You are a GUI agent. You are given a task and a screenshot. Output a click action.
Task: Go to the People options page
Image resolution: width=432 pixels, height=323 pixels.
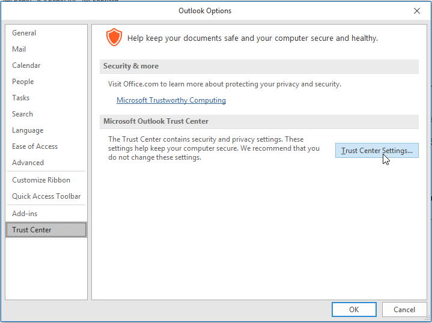tap(23, 82)
